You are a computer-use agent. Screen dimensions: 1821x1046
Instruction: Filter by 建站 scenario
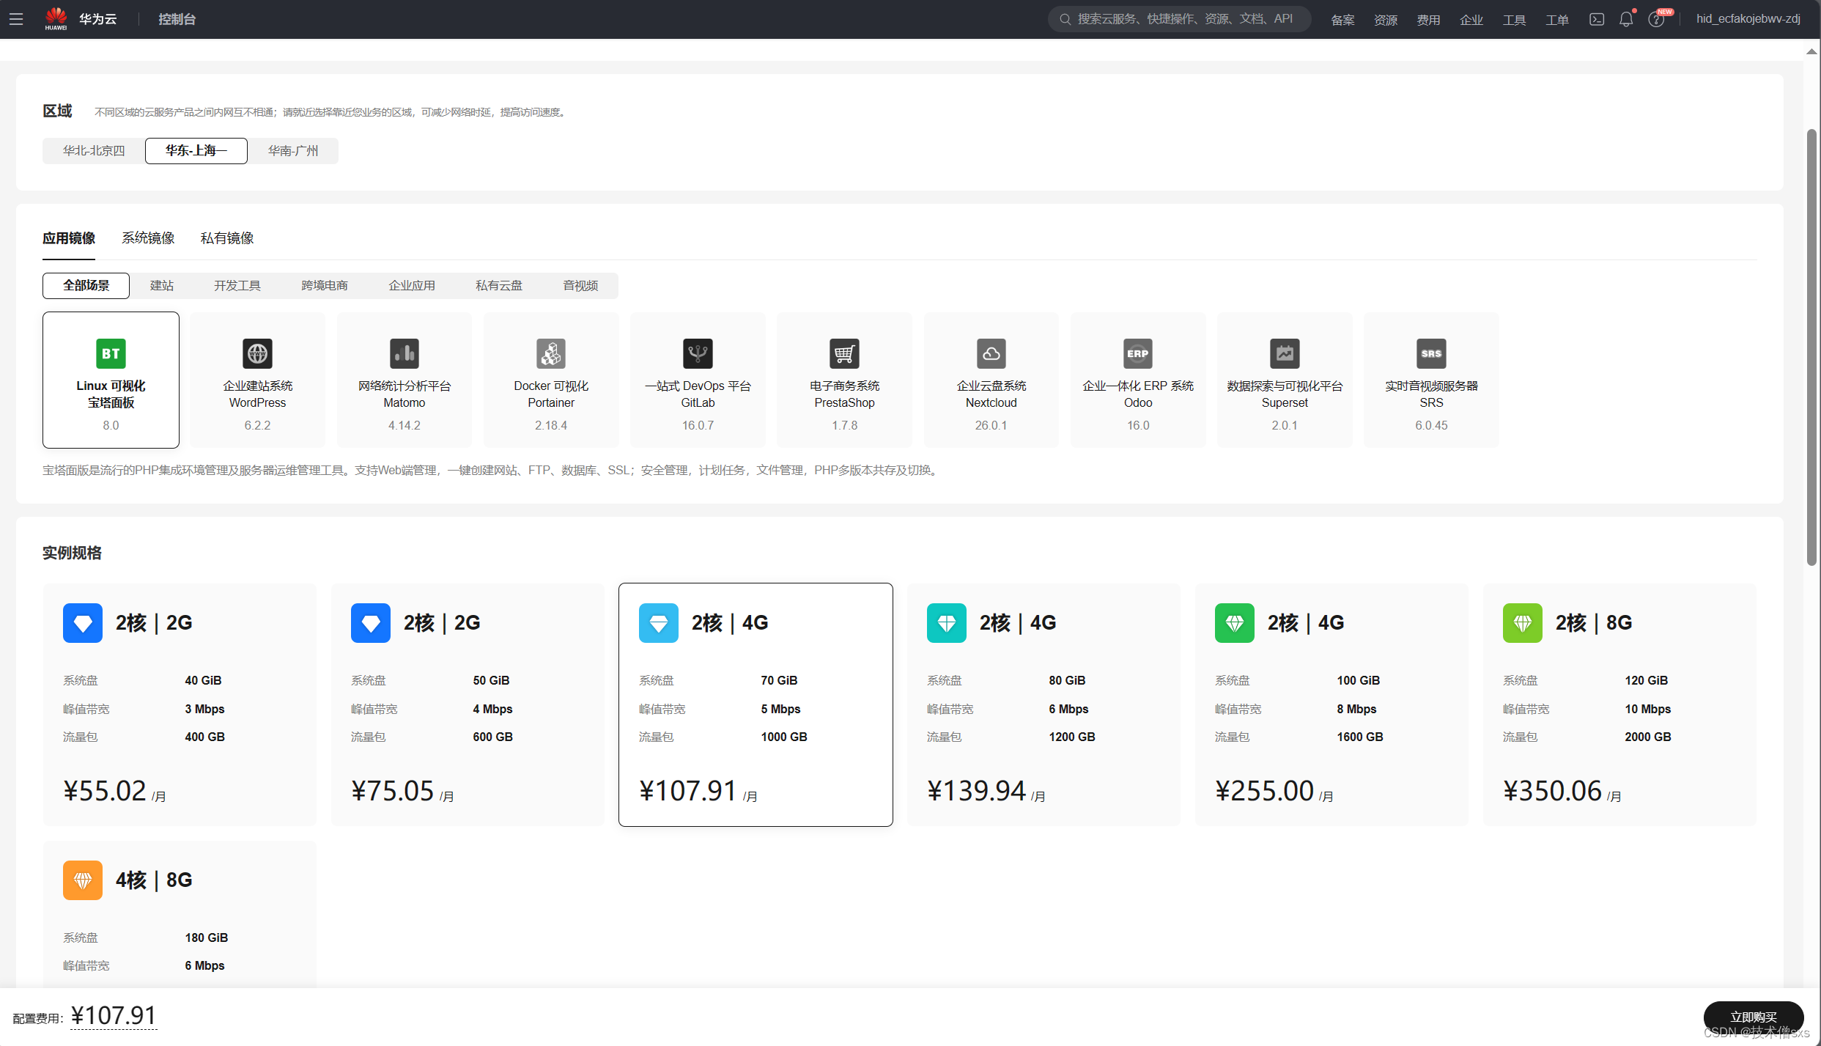(x=162, y=286)
